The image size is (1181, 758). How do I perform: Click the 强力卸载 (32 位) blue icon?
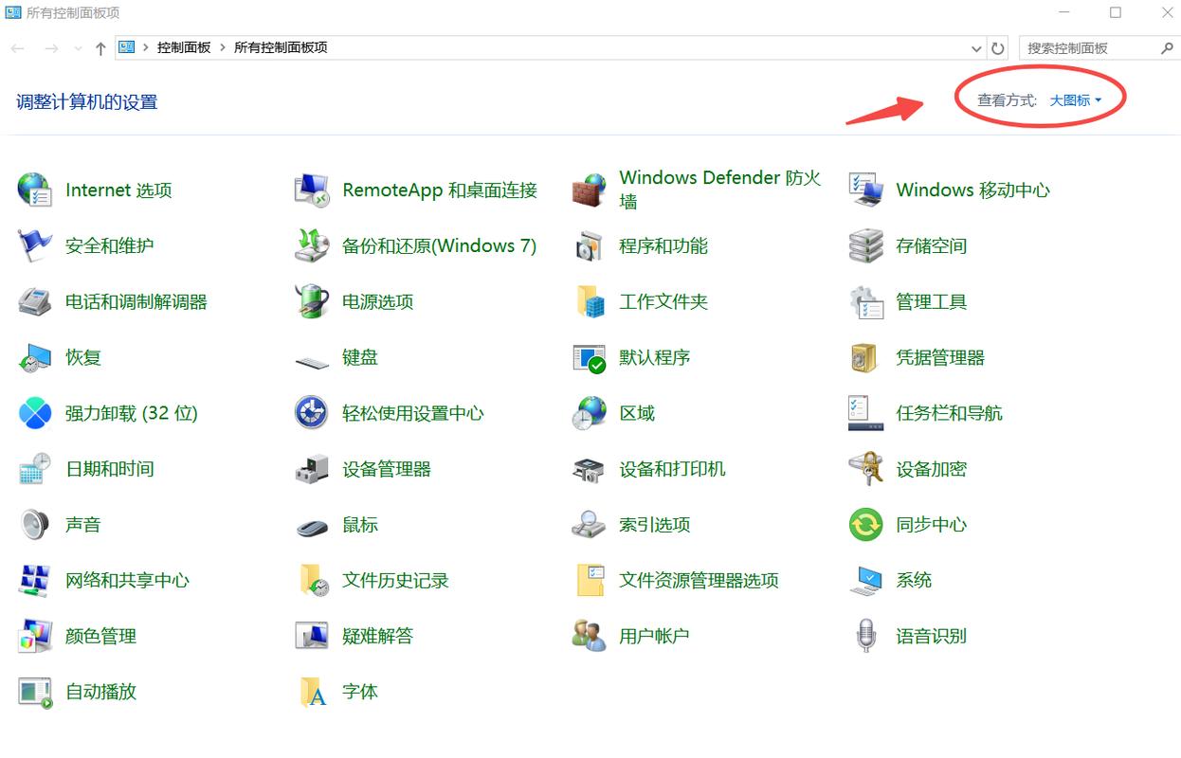click(35, 413)
